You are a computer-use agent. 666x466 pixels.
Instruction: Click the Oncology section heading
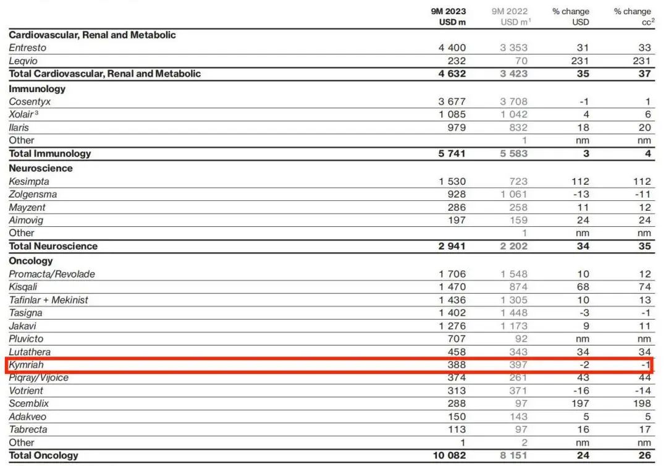point(31,261)
